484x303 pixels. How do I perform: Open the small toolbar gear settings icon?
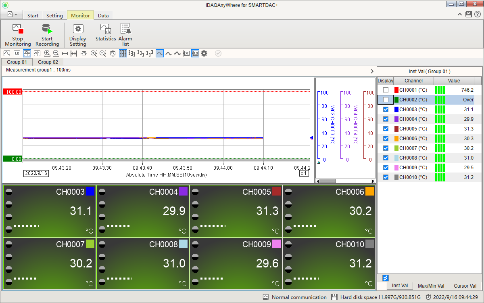[x=204, y=53]
